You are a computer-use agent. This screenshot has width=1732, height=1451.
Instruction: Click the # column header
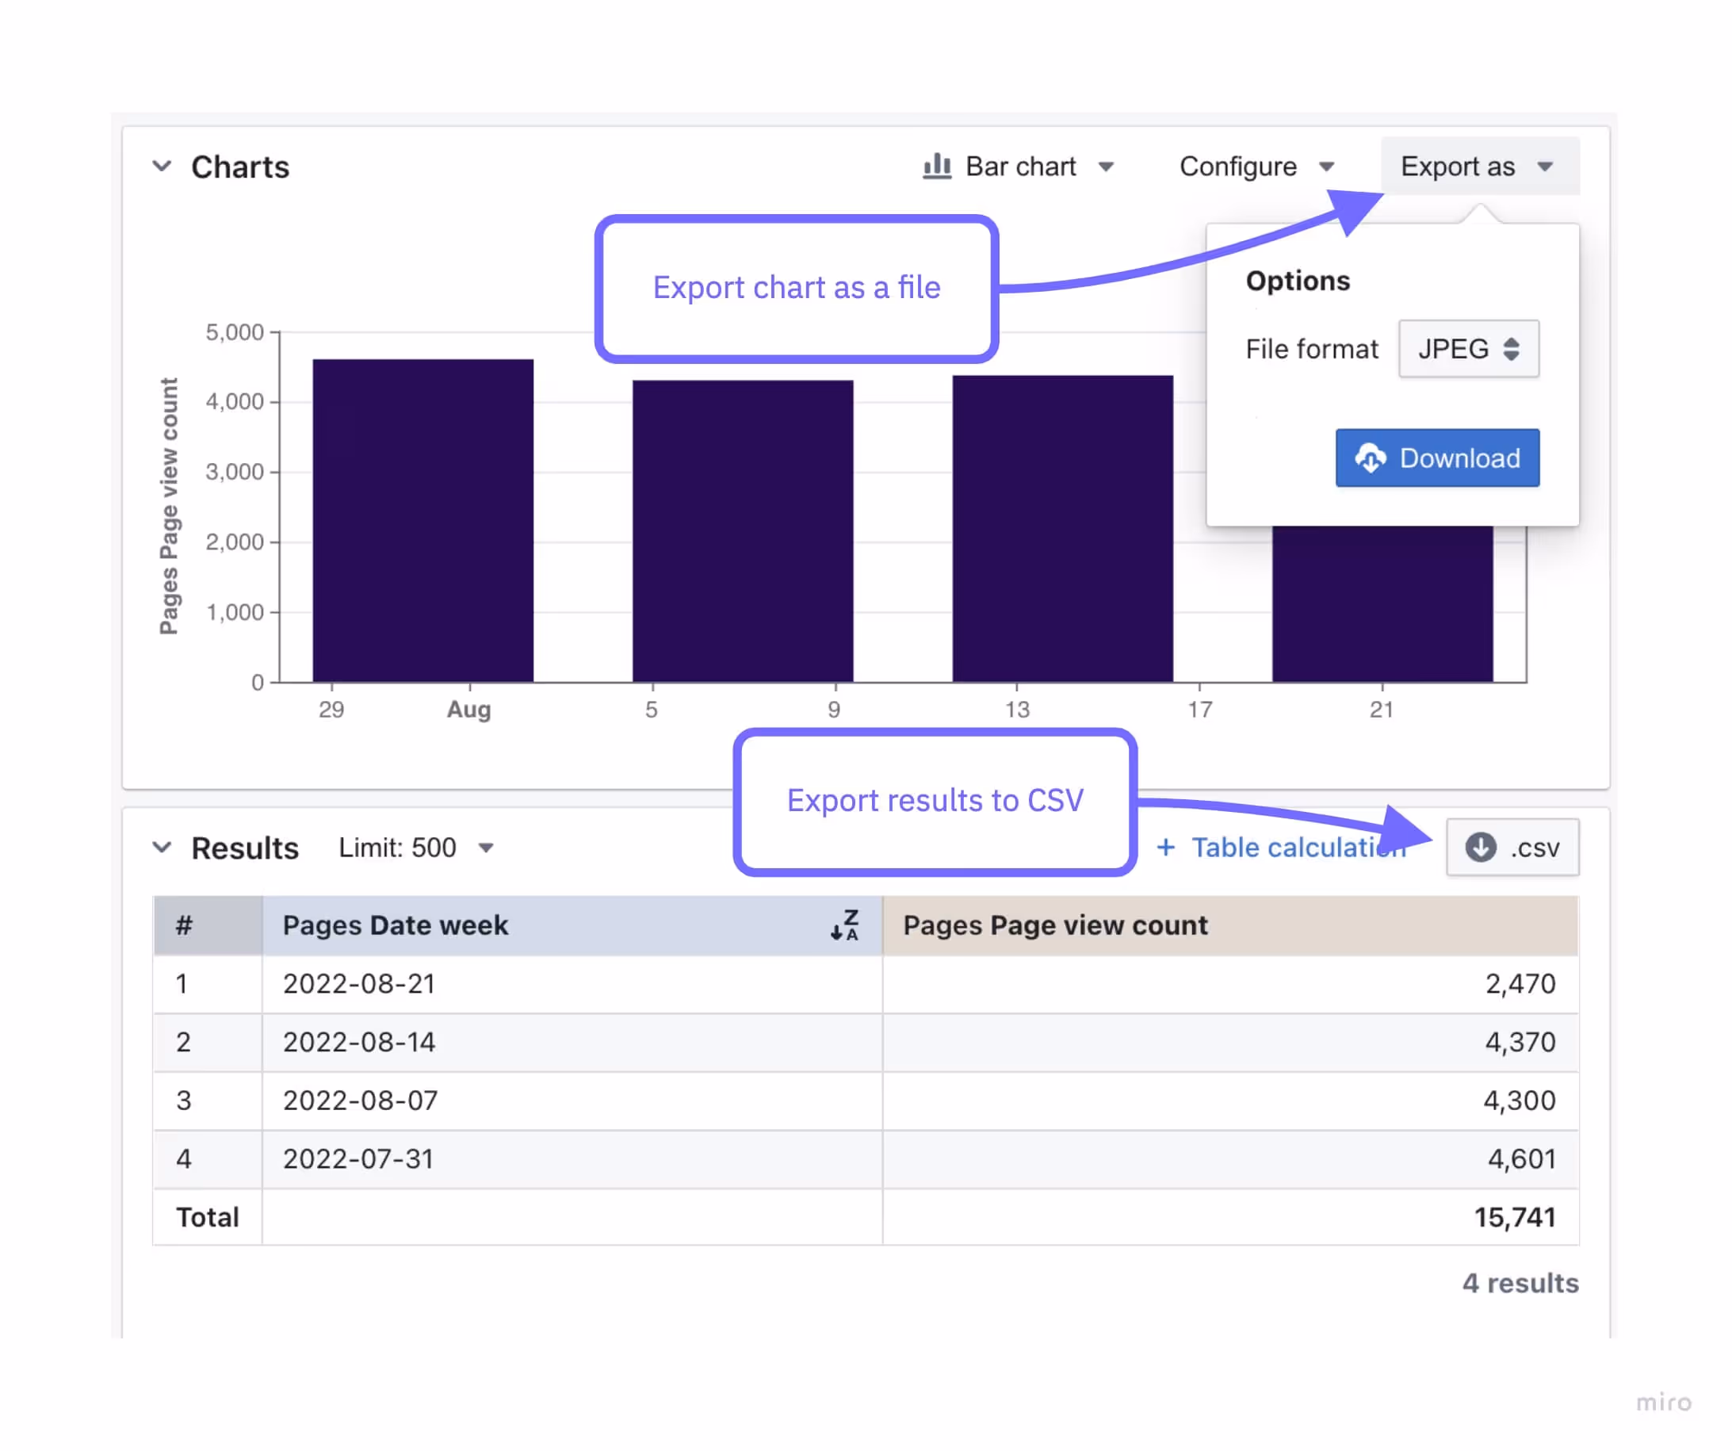(184, 925)
